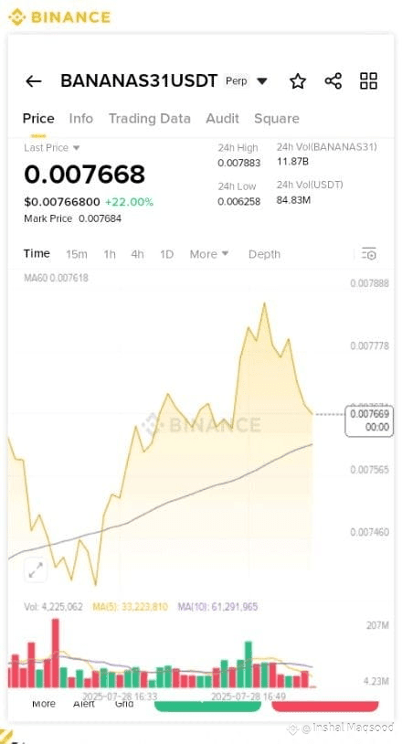Screen dimensions: 402x744
Task: Select the 15m chart interval
Action: point(77,254)
